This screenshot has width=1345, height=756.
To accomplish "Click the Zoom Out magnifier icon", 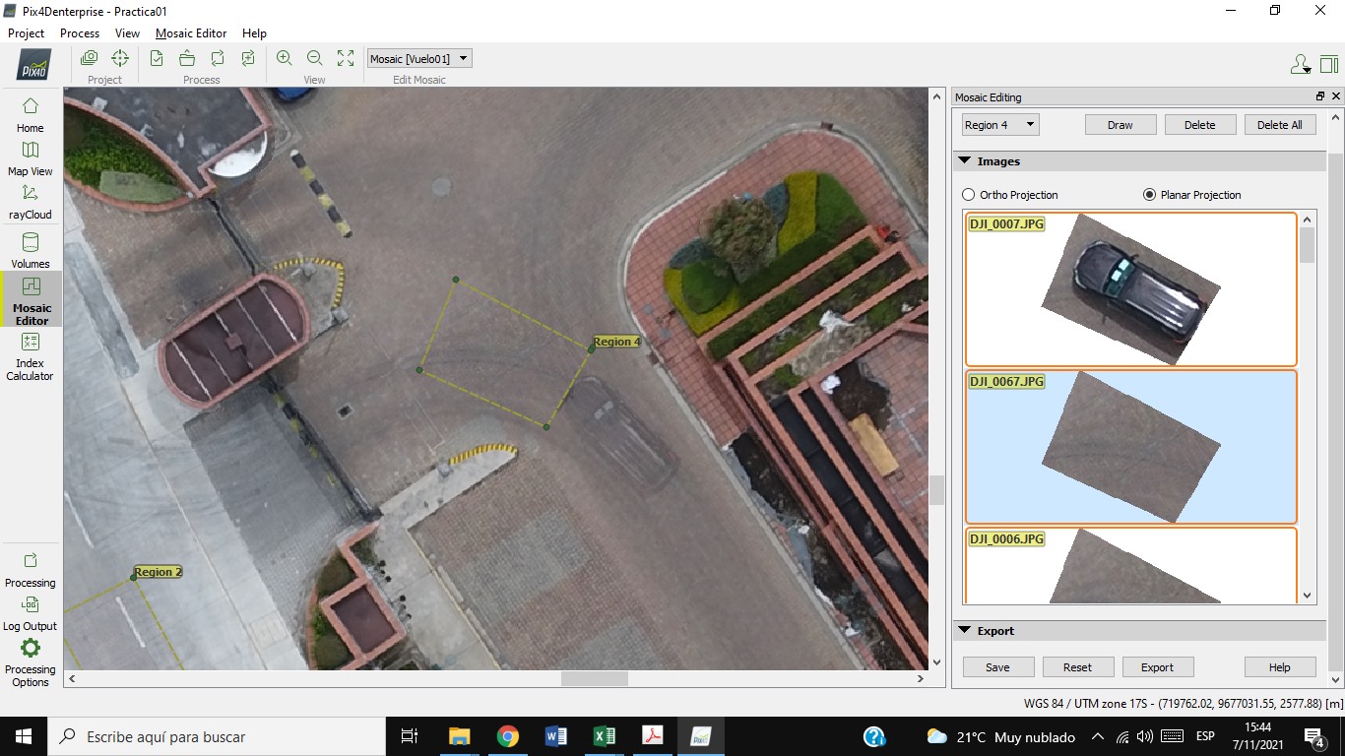I will (314, 58).
